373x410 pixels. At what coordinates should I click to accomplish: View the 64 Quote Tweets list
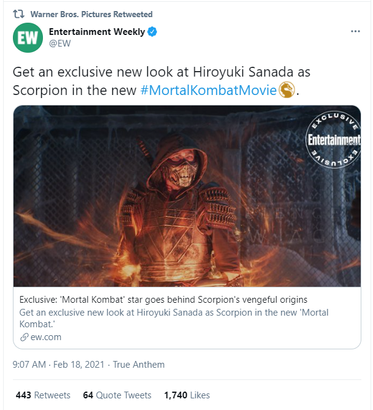pos(118,395)
